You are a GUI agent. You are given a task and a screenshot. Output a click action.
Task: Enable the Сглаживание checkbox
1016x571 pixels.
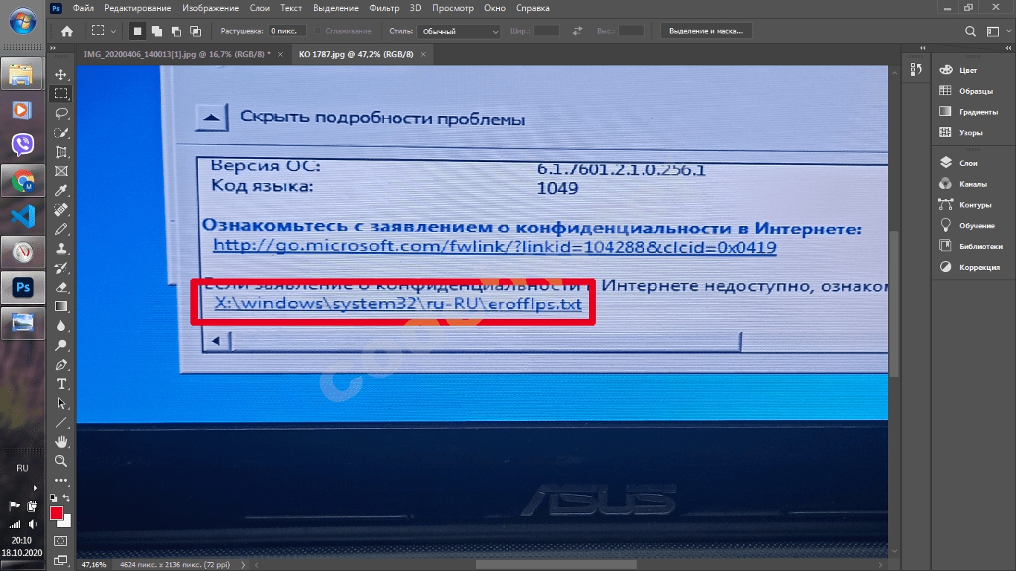(318, 31)
